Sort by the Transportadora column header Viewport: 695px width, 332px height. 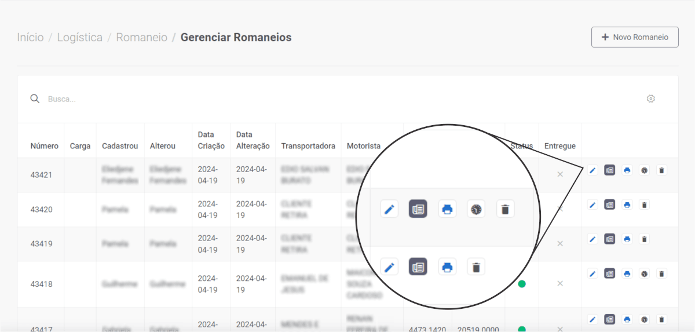coord(308,146)
